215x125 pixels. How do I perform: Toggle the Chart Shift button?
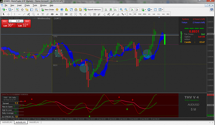pyautogui.click(x=137, y=10)
